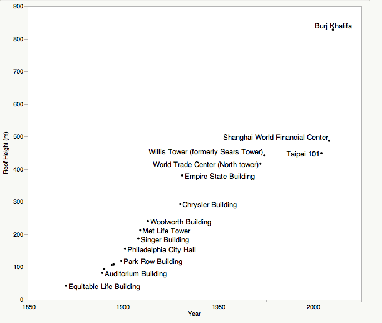This screenshot has width=382, height=323.
Task: Click the Roof Height (m) axis title
Action: pos(6,153)
